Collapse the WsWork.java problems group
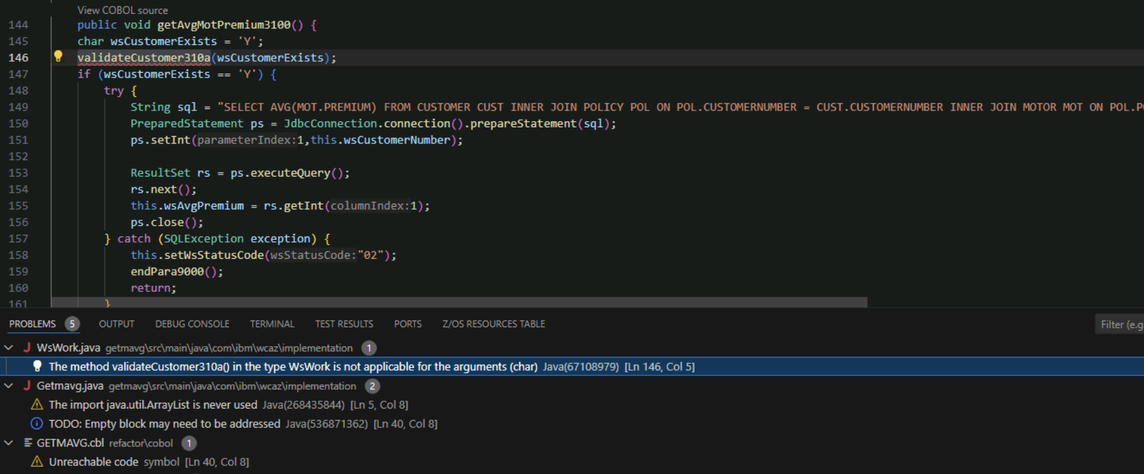The image size is (1144, 474). (9, 347)
